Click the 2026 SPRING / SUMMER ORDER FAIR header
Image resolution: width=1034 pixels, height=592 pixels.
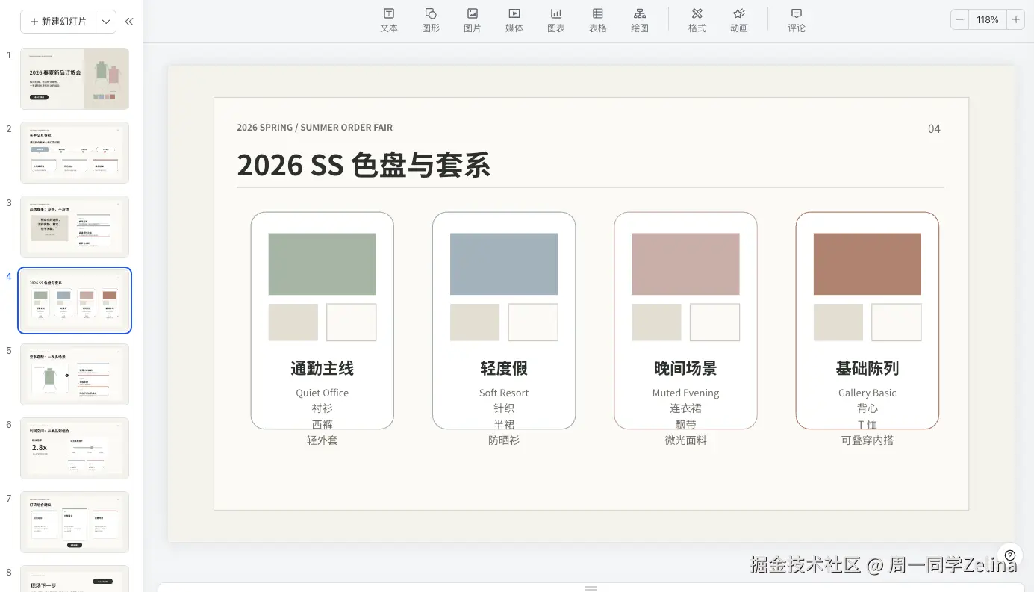coord(314,128)
